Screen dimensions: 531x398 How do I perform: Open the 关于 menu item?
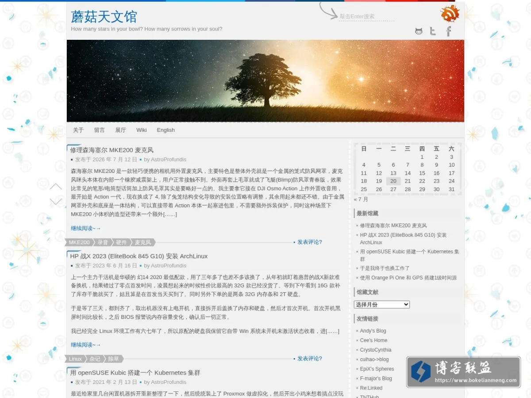[x=78, y=130]
